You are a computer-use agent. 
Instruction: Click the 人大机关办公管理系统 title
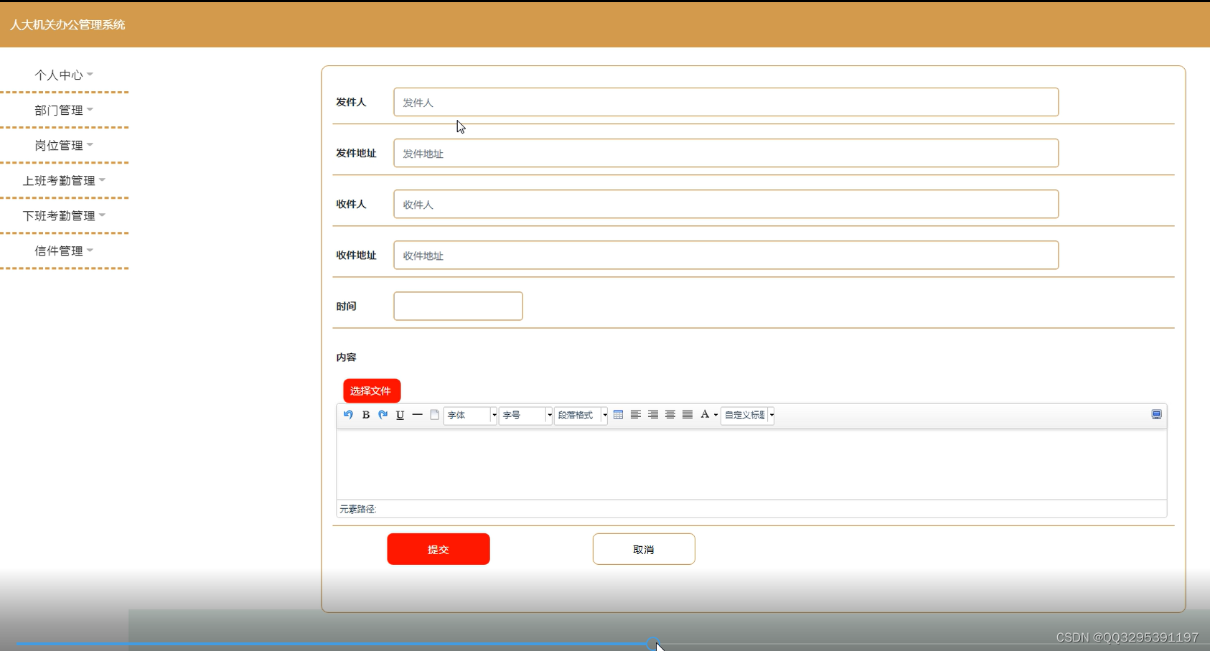67,24
